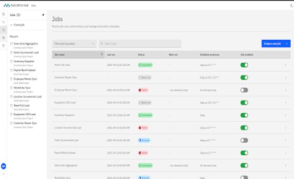The width and height of the screenshot is (294, 179).
Task: Open Equipment CDC Load from Recent list
Action: (24, 114)
